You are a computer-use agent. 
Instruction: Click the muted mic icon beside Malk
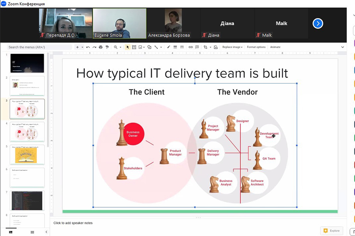click(258, 35)
